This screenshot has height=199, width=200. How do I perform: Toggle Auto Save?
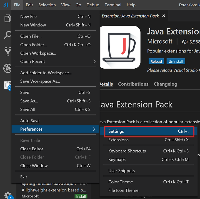point(55,121)
